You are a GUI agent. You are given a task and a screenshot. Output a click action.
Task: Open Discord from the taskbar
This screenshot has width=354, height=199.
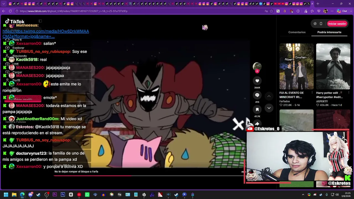[x=30, y=195]
